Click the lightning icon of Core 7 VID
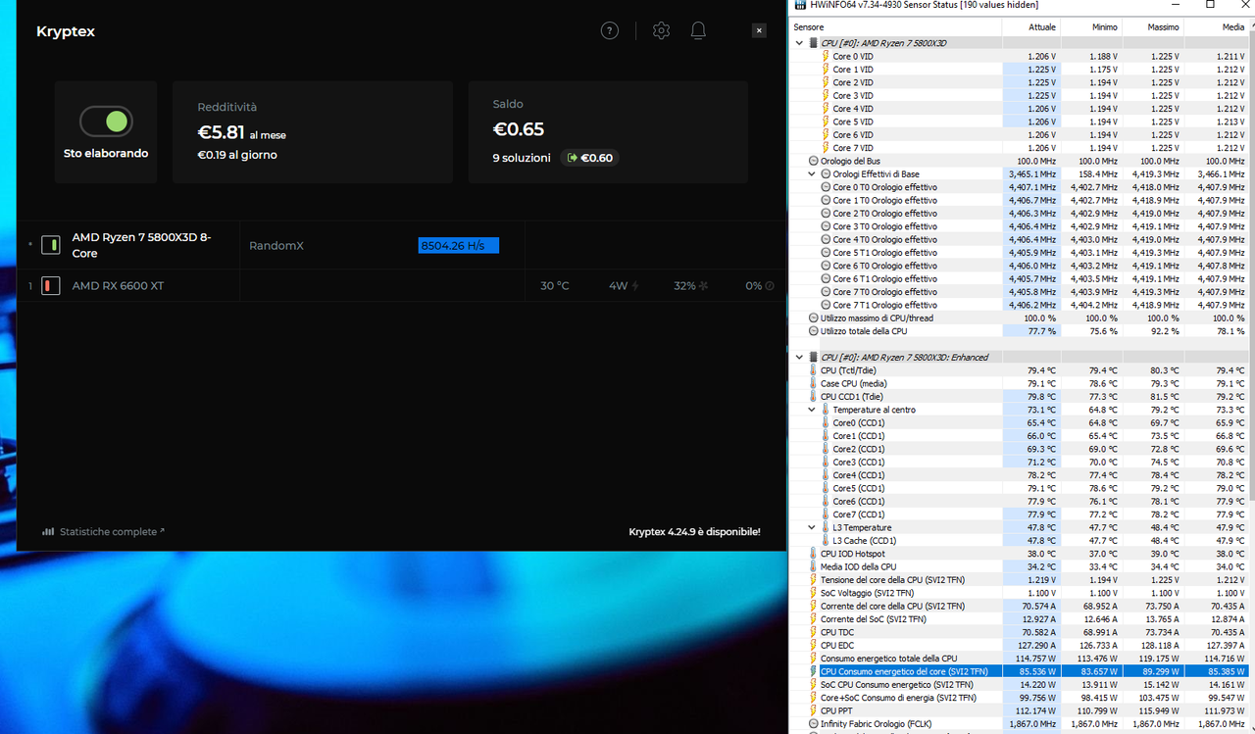This screenshot has height=734, width=1255. click(826, 148)
